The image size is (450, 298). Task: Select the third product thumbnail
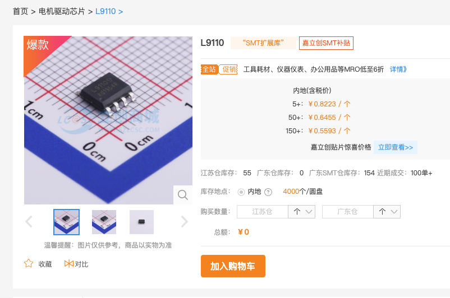click(141, 222)
